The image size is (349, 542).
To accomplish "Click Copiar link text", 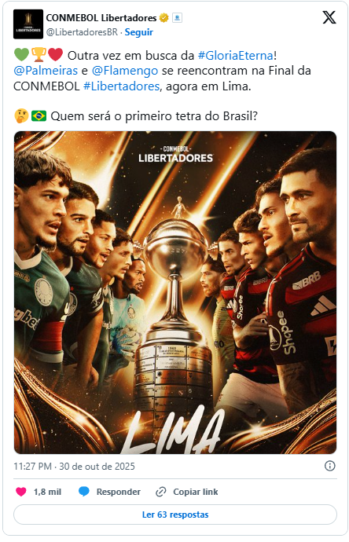I will [196, 492].
